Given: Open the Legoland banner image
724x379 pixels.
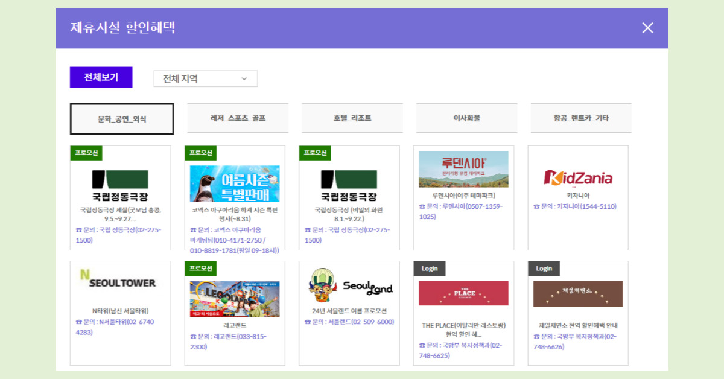Looking at the screenshot, I should (x=235, y=299).
